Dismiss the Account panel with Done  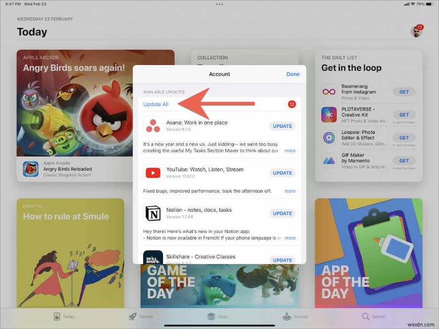[293, 74]
